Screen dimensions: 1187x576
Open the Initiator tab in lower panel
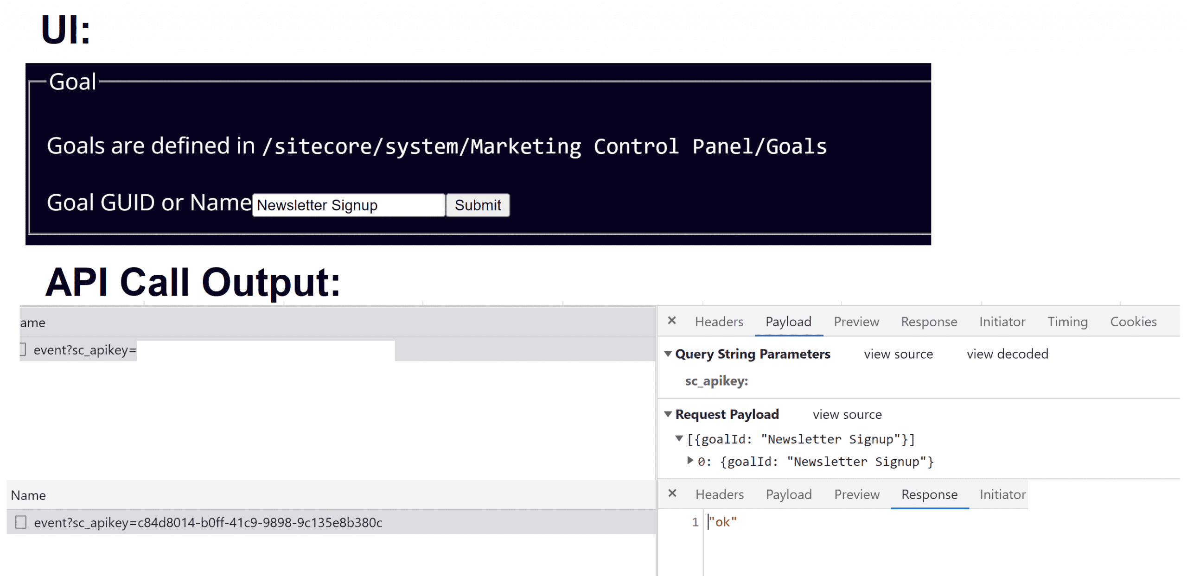[x=1002, y=494]
